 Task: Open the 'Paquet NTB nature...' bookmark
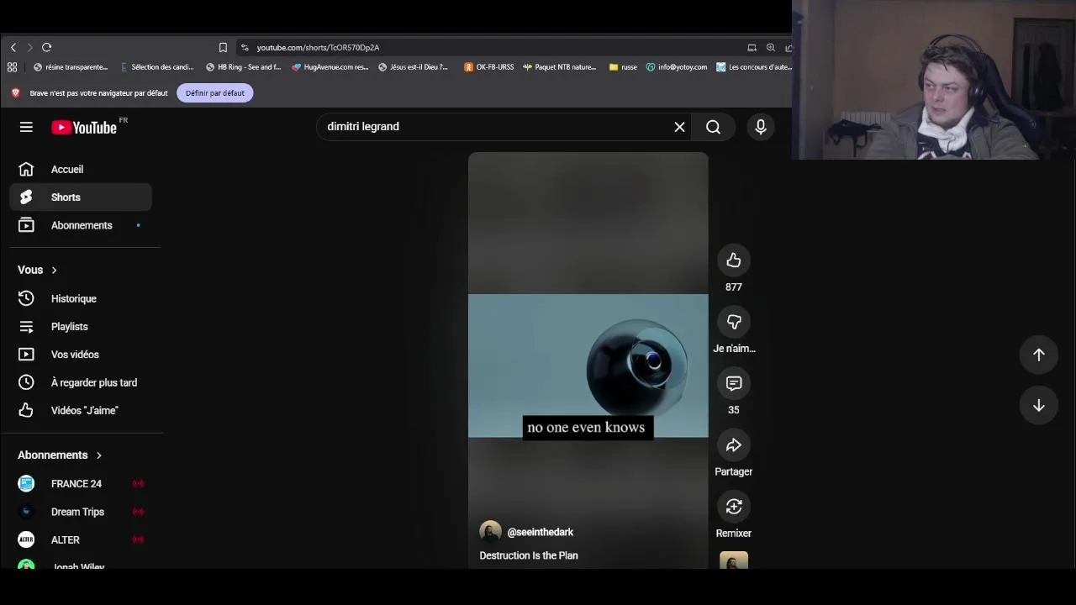[x=559, y=67]
